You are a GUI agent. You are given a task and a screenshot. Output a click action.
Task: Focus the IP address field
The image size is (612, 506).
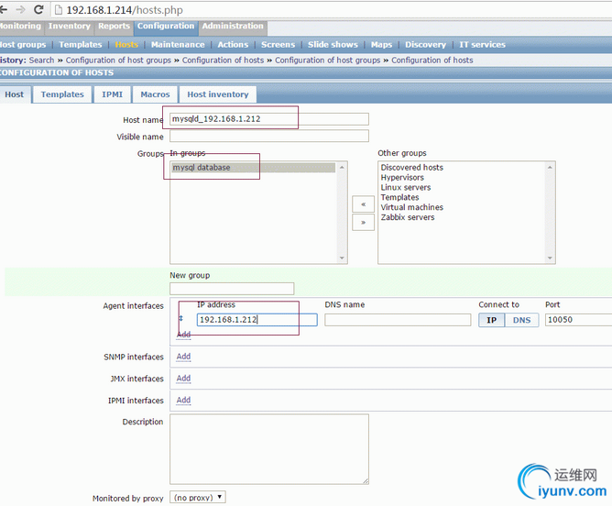click(x=257, y=320)
